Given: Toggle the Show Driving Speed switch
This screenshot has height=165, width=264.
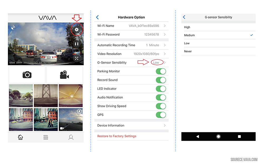Looking at the screenshot, I should pos(161,106).
